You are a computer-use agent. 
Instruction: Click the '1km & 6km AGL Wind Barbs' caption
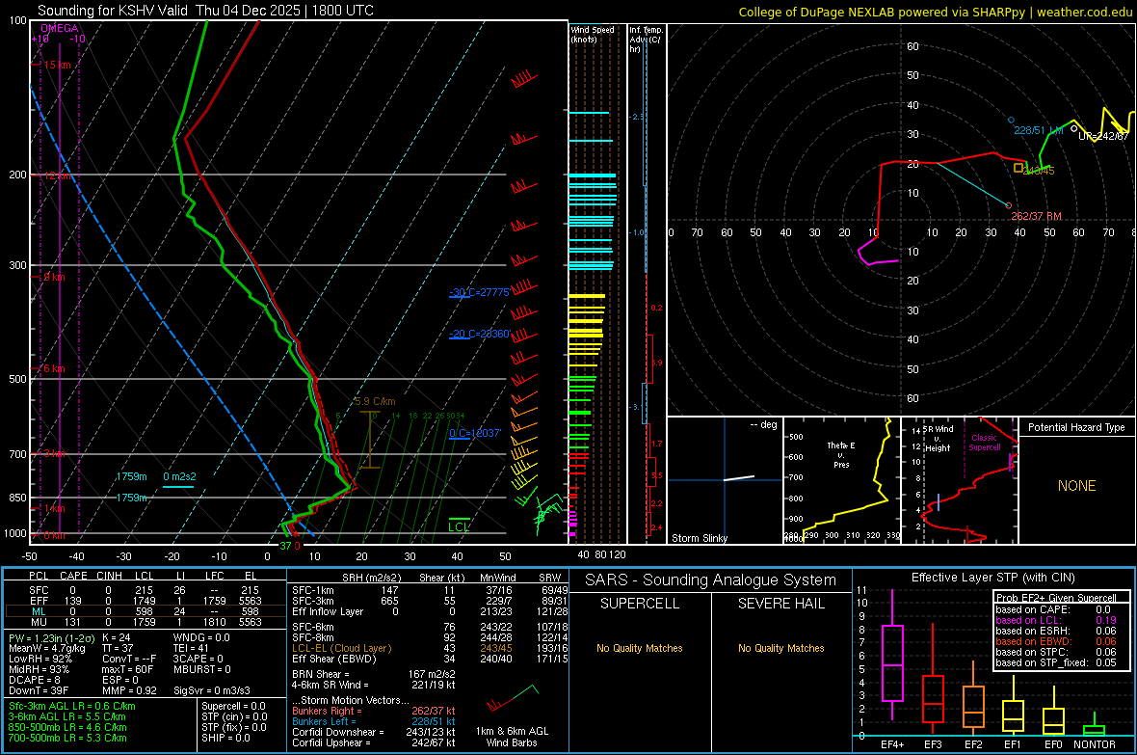pos(512,737)
